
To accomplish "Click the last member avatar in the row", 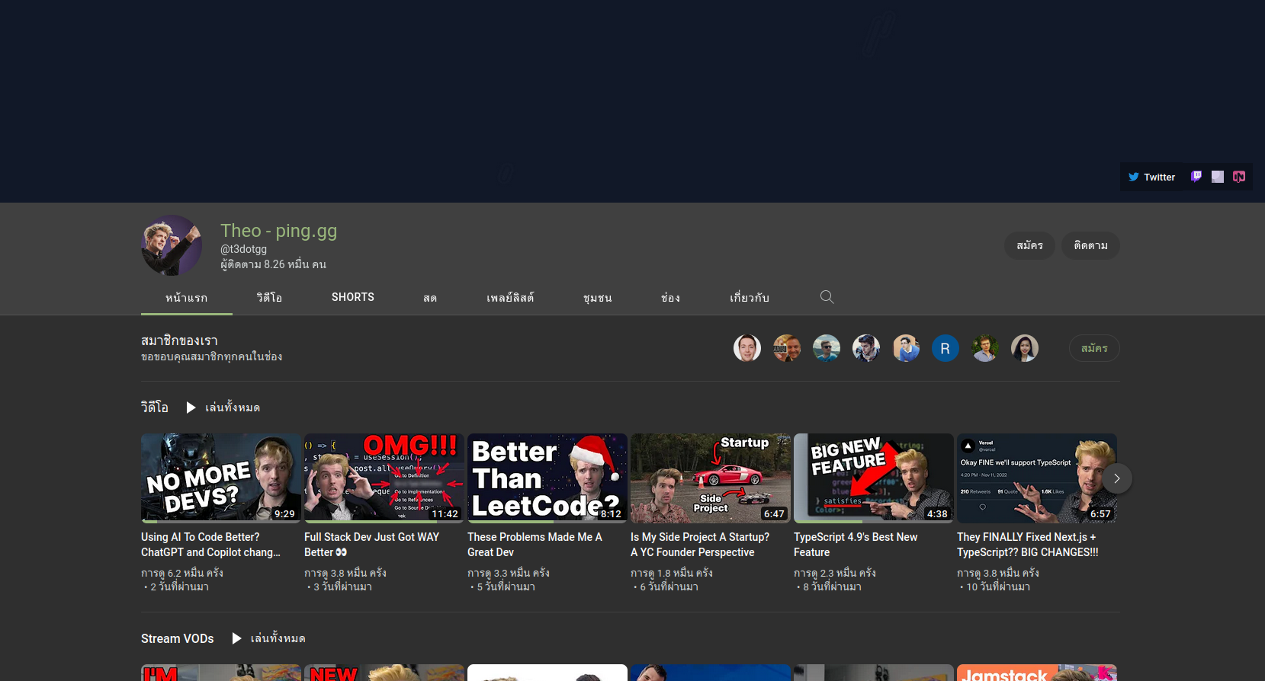I will (x=1024, y=348).
